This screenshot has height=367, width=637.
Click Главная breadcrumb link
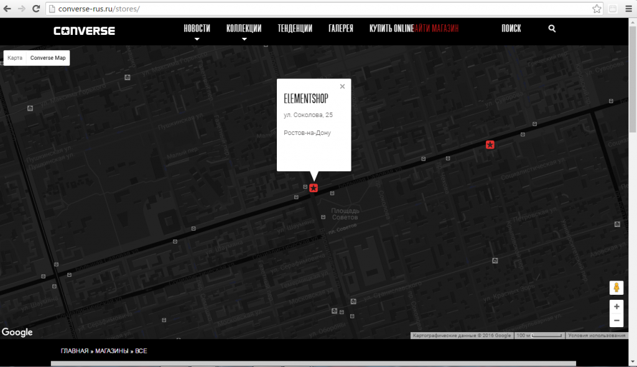pyautogui.click(x=74, y=351)
